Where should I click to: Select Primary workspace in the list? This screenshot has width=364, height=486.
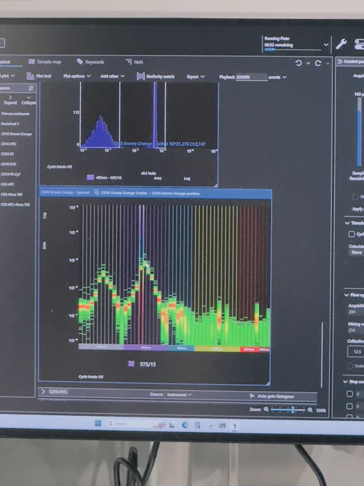click(15, 114)
